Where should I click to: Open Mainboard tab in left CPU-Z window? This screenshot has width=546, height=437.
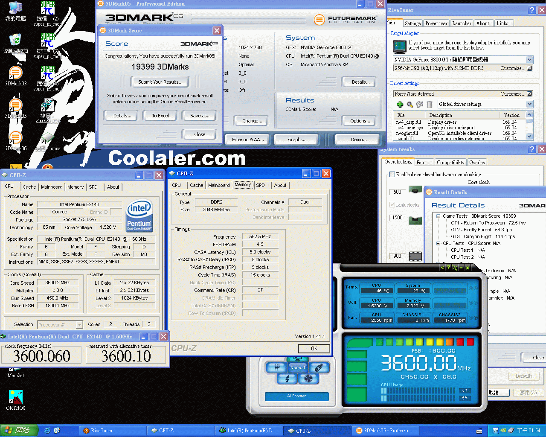52,187
